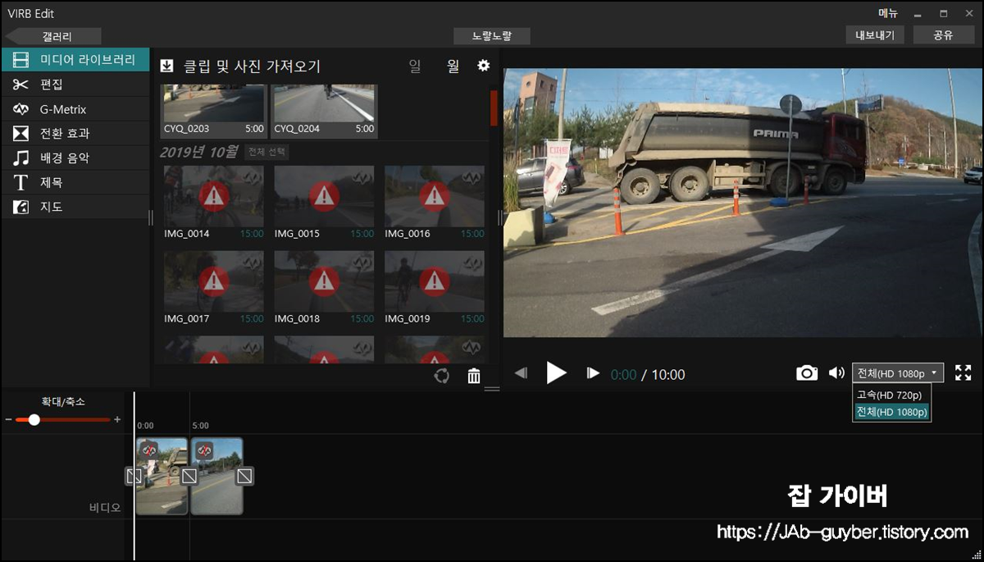This screenshot has width=984, height=562.
Task: Switch library grouping to 월
Action: [453, 66]
